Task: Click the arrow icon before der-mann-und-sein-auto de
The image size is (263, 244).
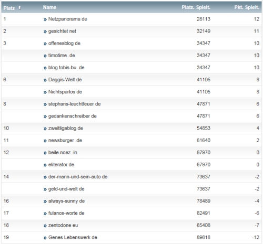Action: point(45,177)
